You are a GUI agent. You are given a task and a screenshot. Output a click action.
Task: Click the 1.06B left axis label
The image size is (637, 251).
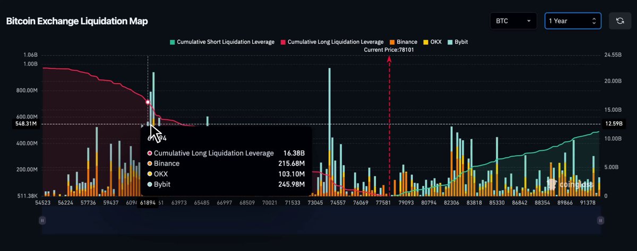coord(30,55)
